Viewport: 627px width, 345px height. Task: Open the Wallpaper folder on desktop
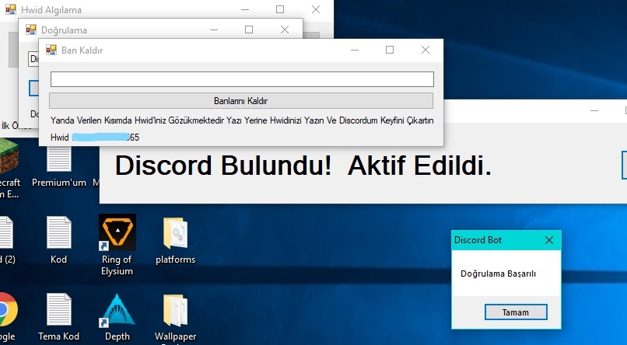pyautogui.click(x=176, y=319)
